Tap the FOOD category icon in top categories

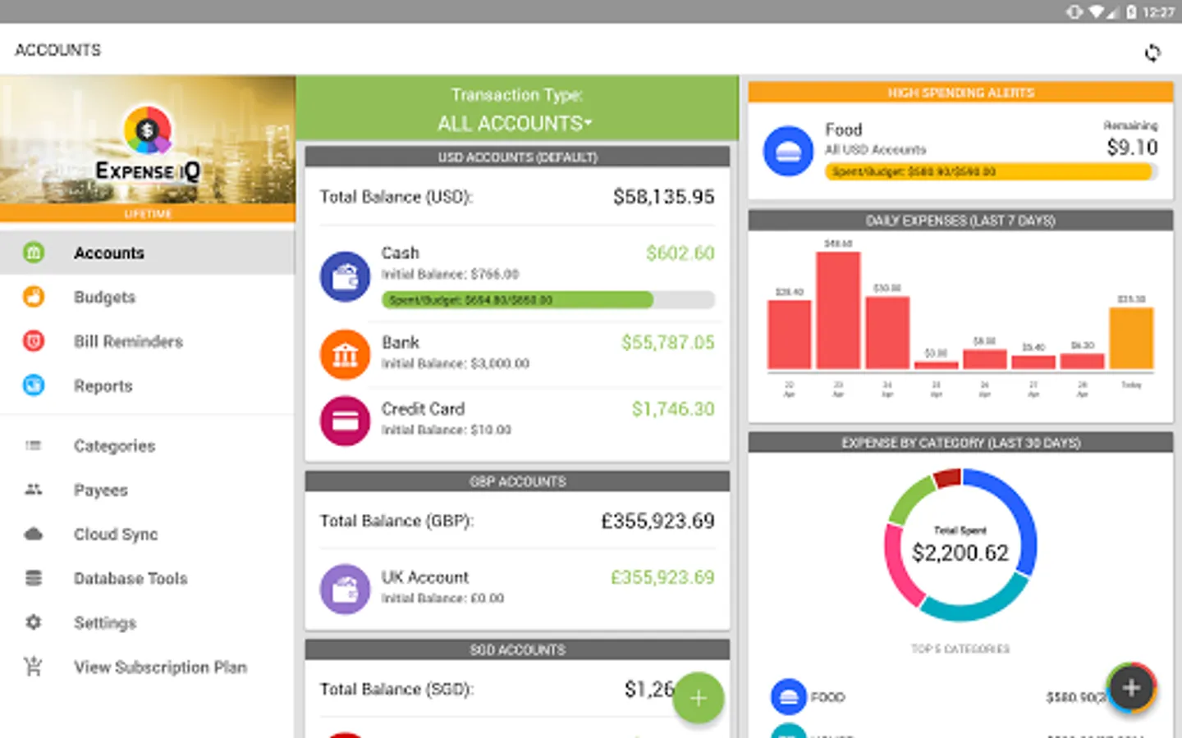click(789, 697)
